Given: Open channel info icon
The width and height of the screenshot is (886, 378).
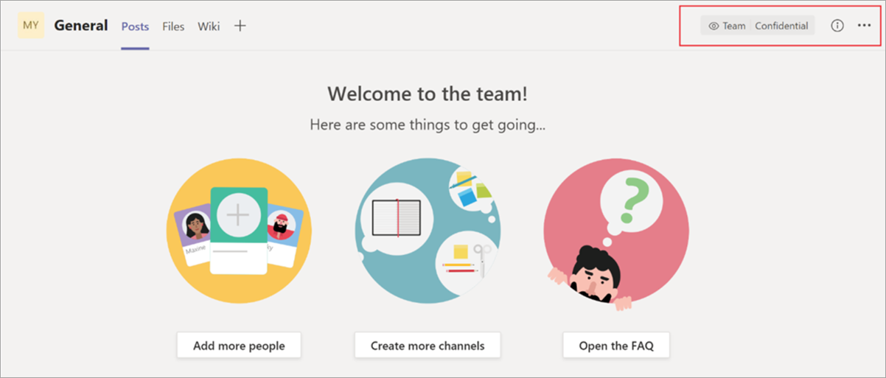Looking at the screenshot, I should coord(837,26).
